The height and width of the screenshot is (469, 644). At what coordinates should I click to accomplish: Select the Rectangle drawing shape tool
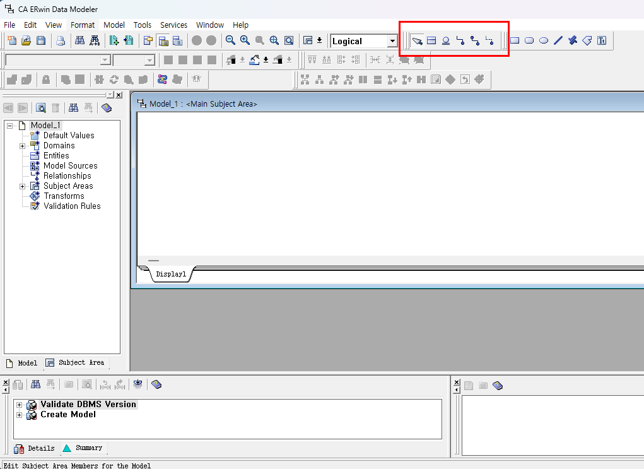pyautogui.click(x=515, y=40)
